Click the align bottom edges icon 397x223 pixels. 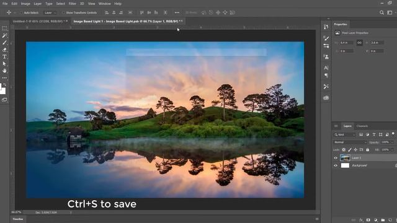(x=156, y=12)
